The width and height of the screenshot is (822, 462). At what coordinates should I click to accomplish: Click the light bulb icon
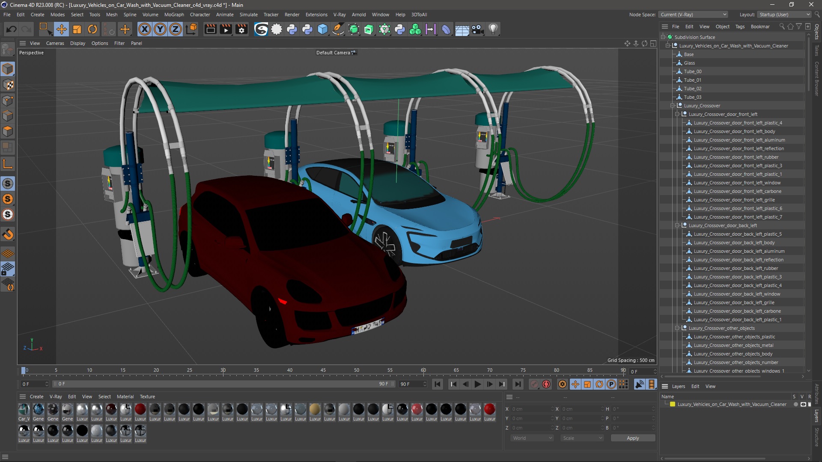pos(493,29)
